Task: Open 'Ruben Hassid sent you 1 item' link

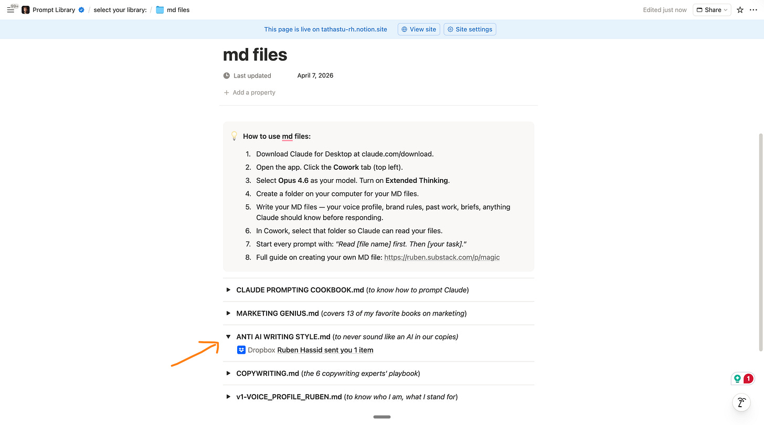Action: coord(325,350)
